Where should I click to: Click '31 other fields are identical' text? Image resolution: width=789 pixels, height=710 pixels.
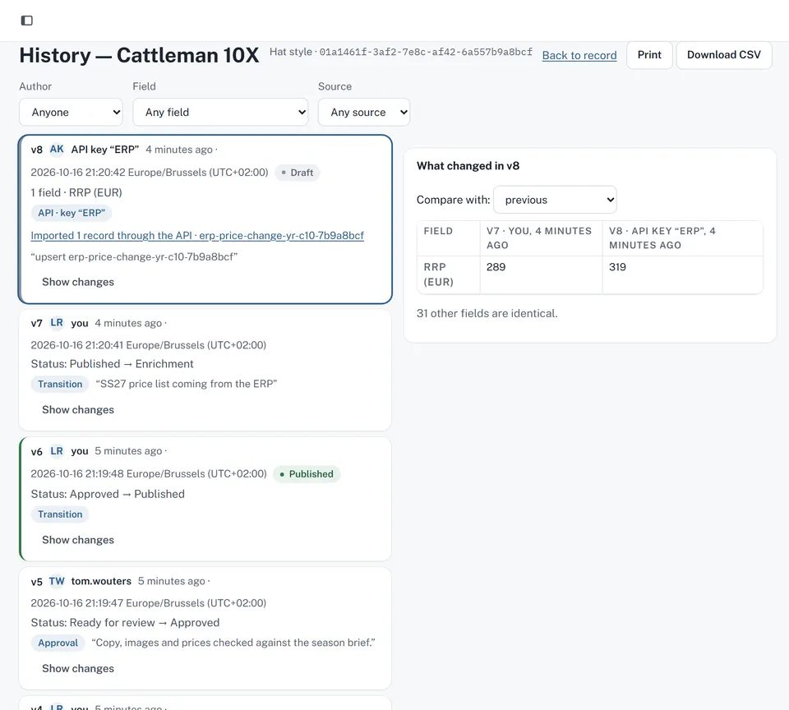[x=487, y=313]
